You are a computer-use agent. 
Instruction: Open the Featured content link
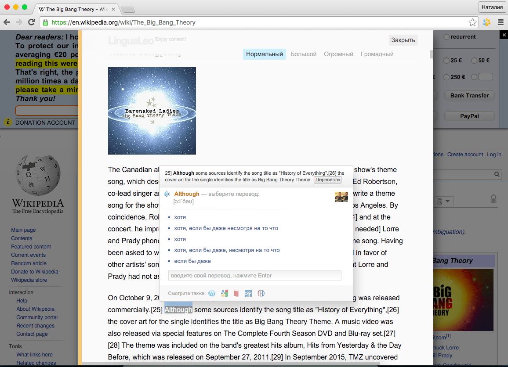[31, 247]
